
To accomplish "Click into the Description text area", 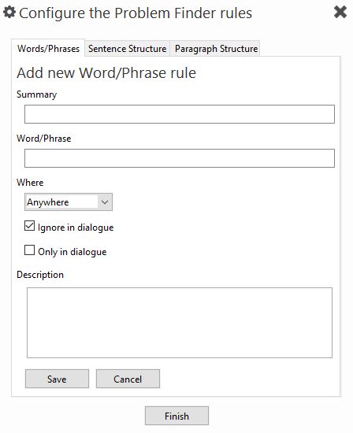I will 180,323.
